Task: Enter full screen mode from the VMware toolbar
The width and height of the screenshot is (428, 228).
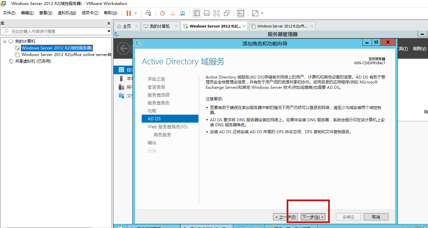Action: click(217, 13)
